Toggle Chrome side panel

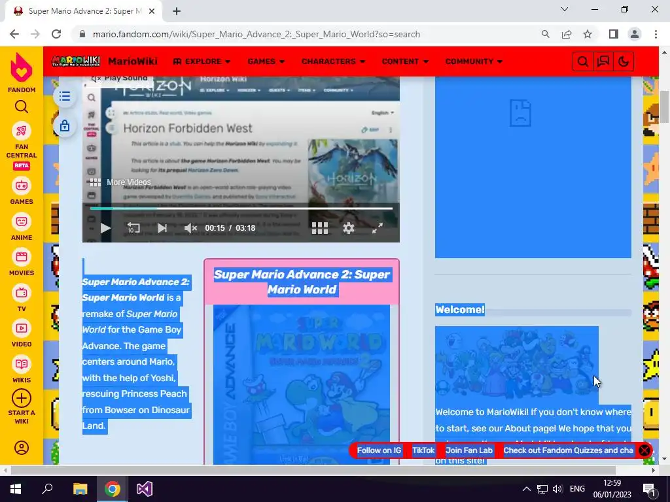614,34
